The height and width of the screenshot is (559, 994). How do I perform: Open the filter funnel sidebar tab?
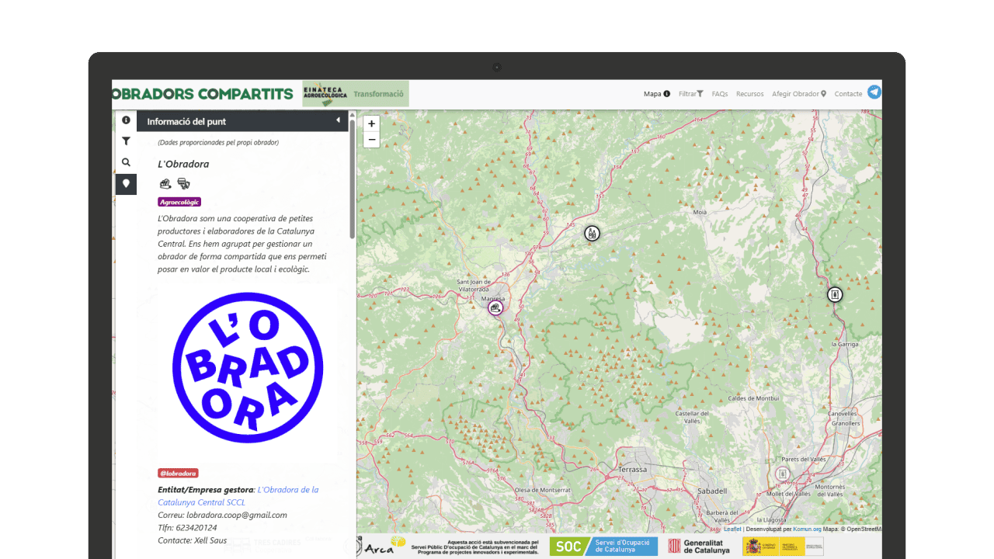pyautogui.click(x=126, y=141)
